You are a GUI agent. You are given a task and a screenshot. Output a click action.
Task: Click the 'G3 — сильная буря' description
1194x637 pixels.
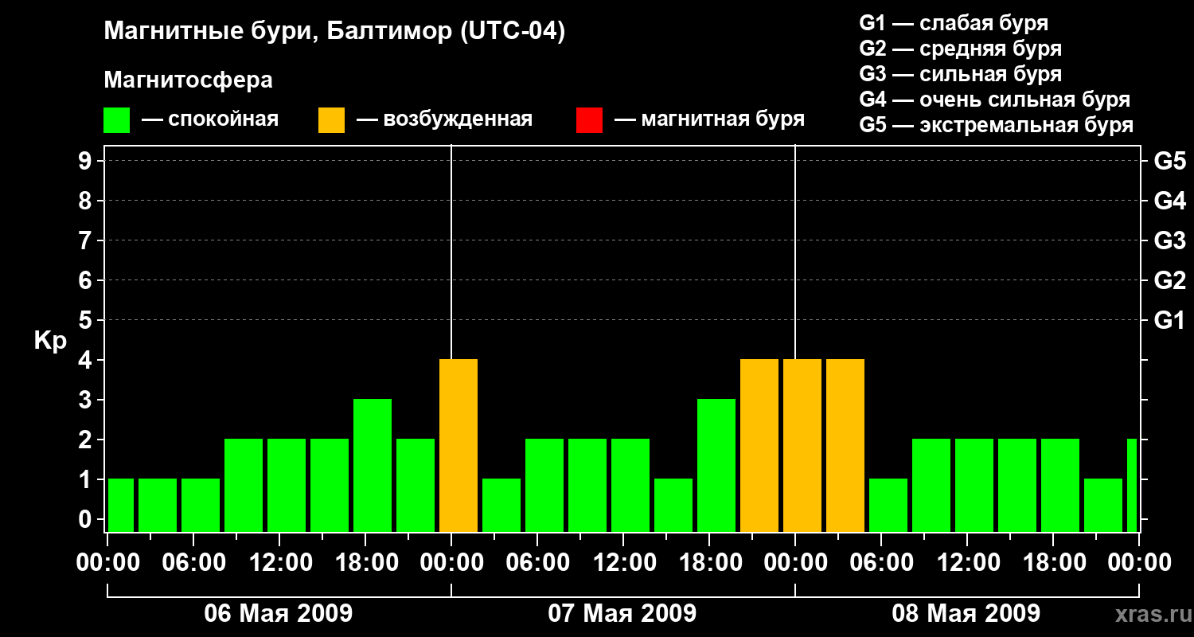pyautogui.click(x=960, y=74)
